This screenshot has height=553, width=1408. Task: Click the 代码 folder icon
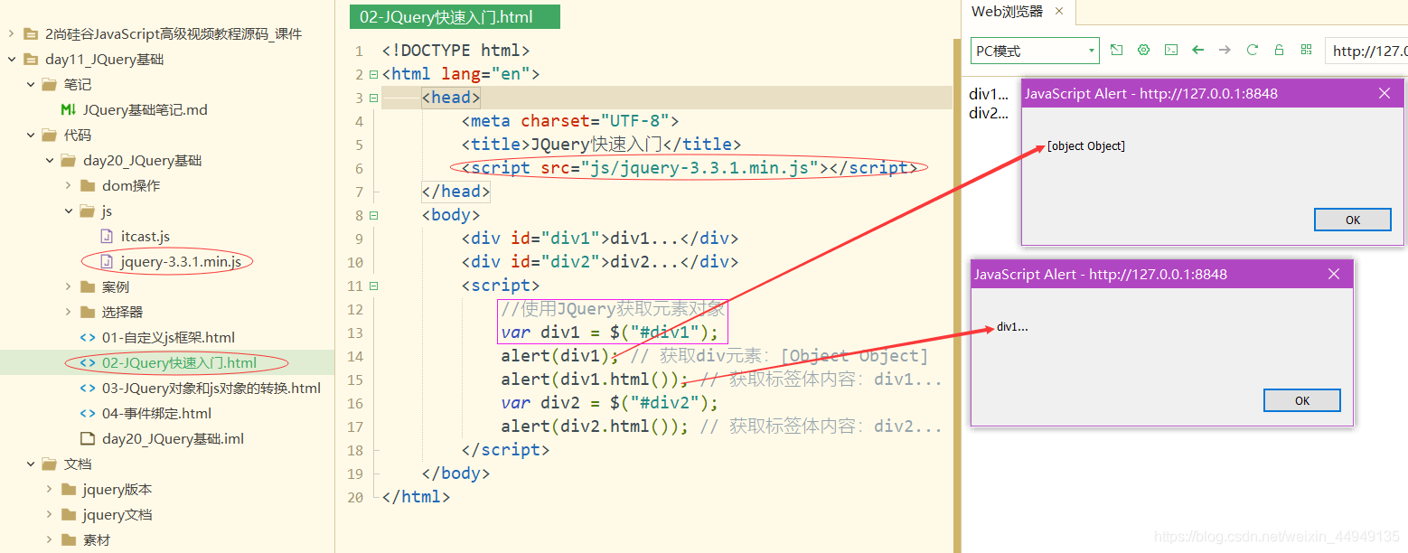click(49, 135)
